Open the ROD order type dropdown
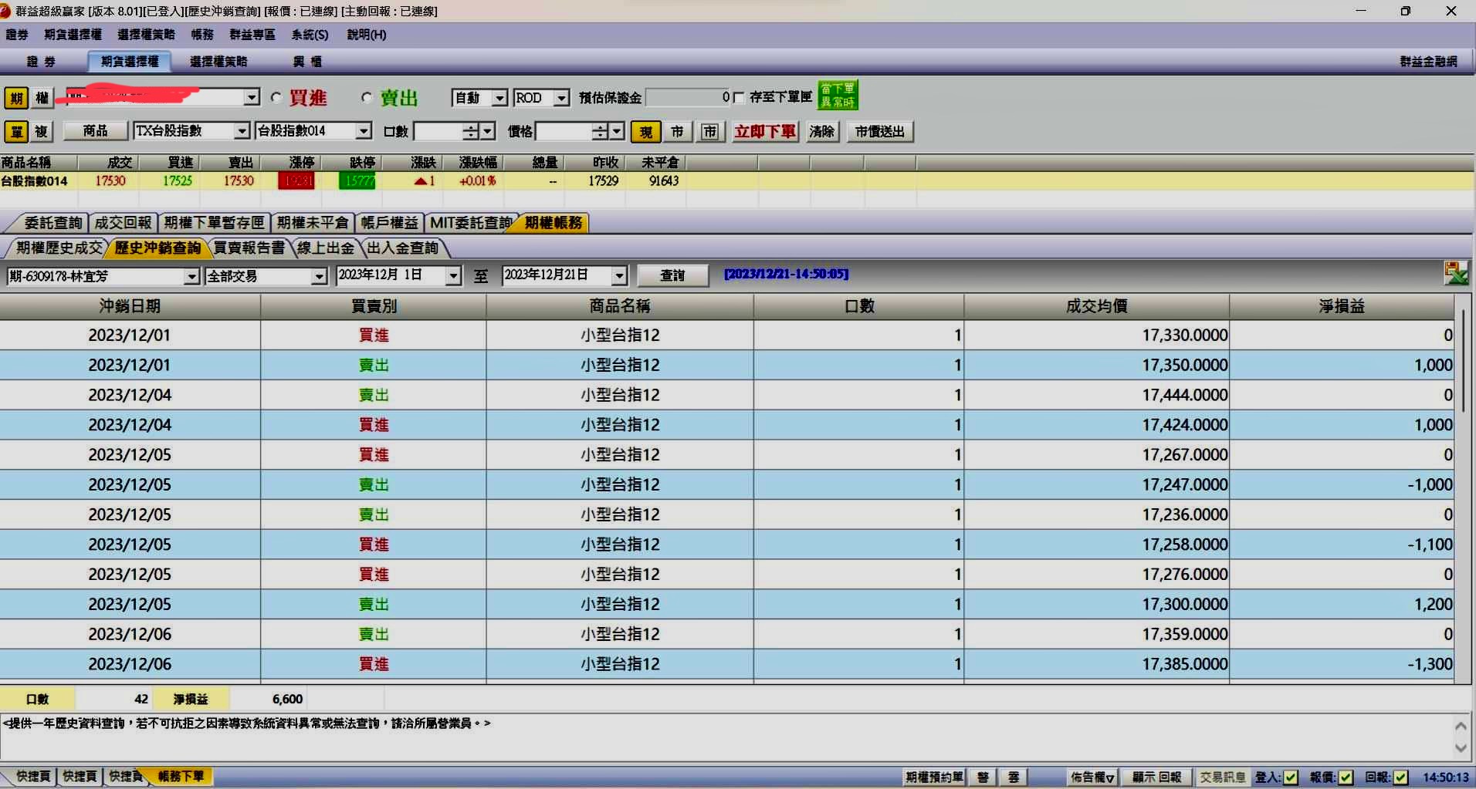 [x=562, y=98]
